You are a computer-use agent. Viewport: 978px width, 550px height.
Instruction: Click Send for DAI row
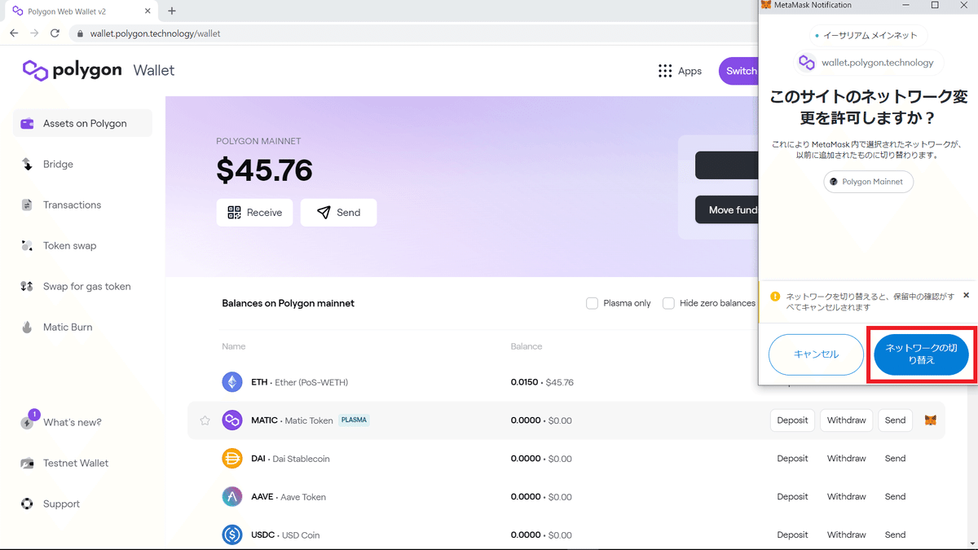pyautogui.click(x=895, y=459)
